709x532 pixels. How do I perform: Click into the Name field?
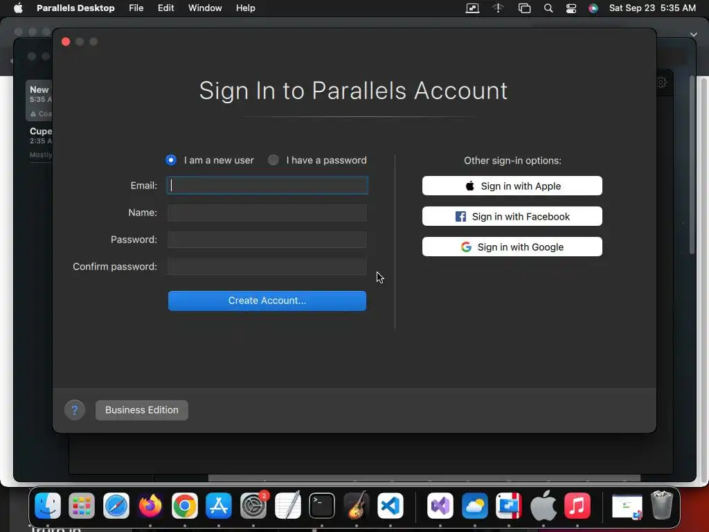[267, 212]
